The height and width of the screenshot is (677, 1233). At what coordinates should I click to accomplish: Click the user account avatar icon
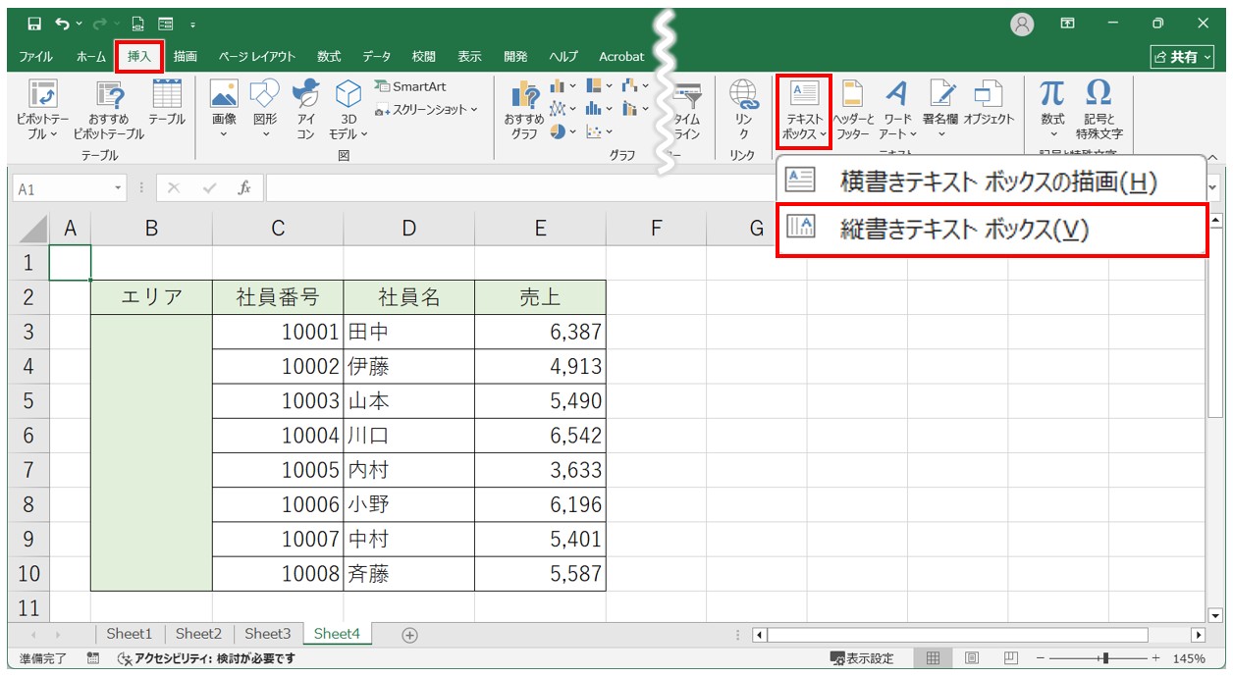click(x=1022, y=24)
